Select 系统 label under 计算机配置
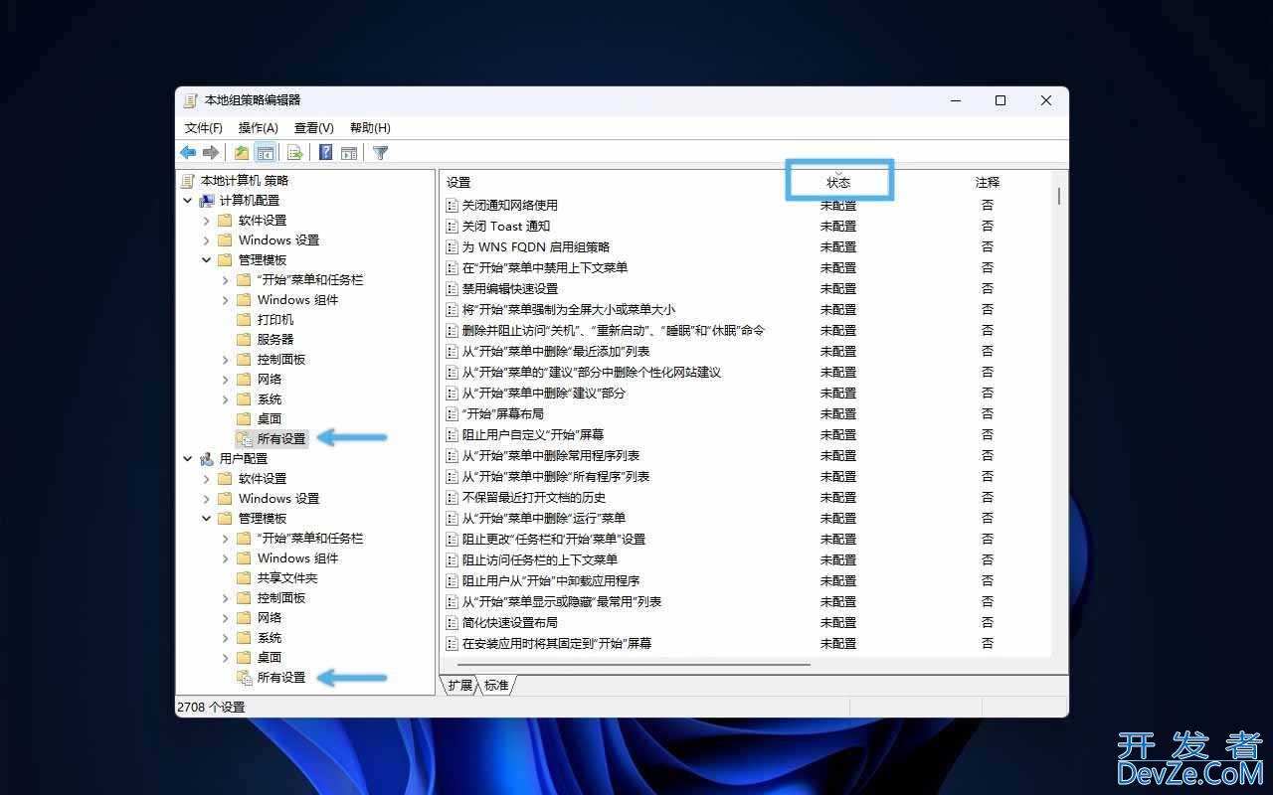 tap(270, 399)
